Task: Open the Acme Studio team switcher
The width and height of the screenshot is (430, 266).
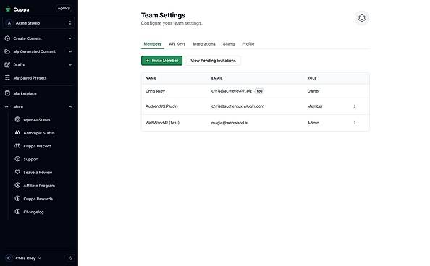Action: click(38, 23)
